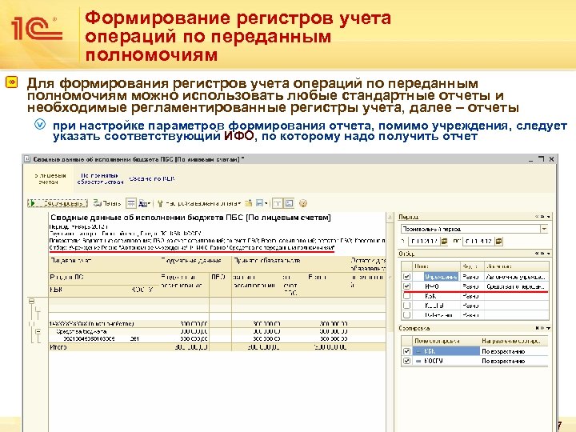Click the report title text in the spreadsheet
576x432 pixels.
190,218
